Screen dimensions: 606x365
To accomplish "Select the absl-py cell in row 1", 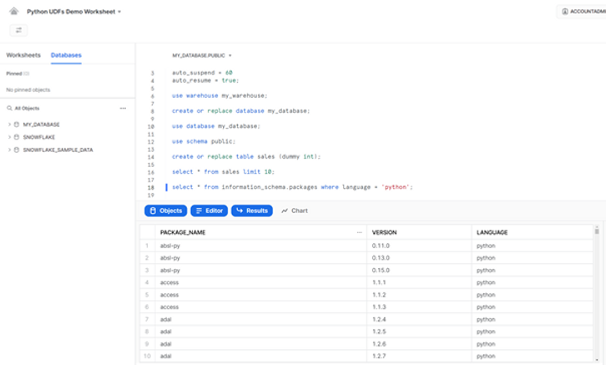I will [x=261, y=246].
